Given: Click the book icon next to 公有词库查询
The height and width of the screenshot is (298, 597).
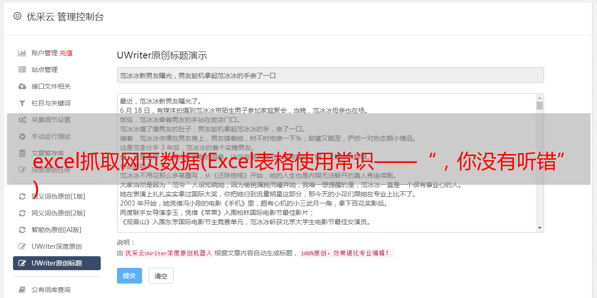Looking at the screenshot, I should coord(22,290).
